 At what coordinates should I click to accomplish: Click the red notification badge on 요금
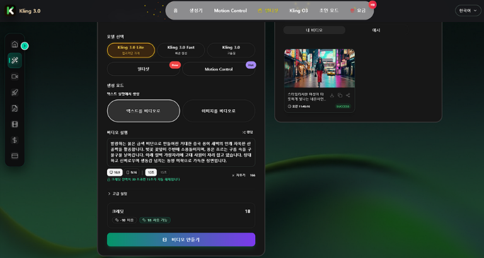point(372,4)
